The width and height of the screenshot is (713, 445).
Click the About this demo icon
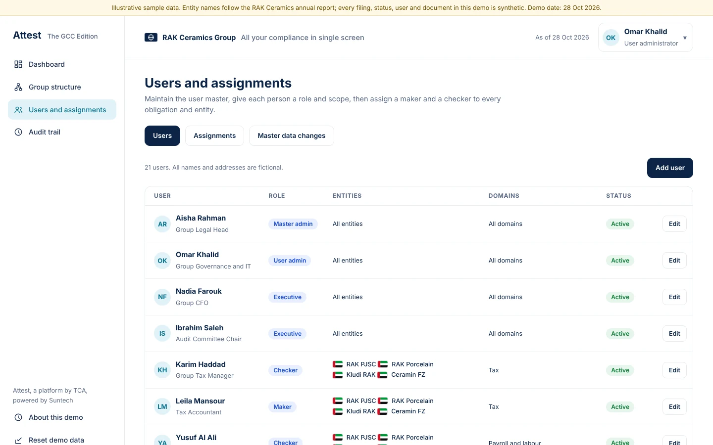coord(18,417)
